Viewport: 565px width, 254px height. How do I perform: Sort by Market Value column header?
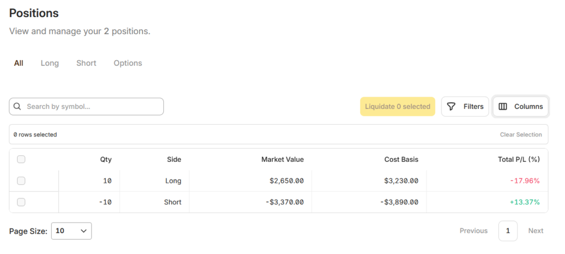[x=282, y=160]
